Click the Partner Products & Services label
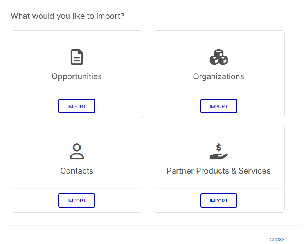 pos(218,171)
